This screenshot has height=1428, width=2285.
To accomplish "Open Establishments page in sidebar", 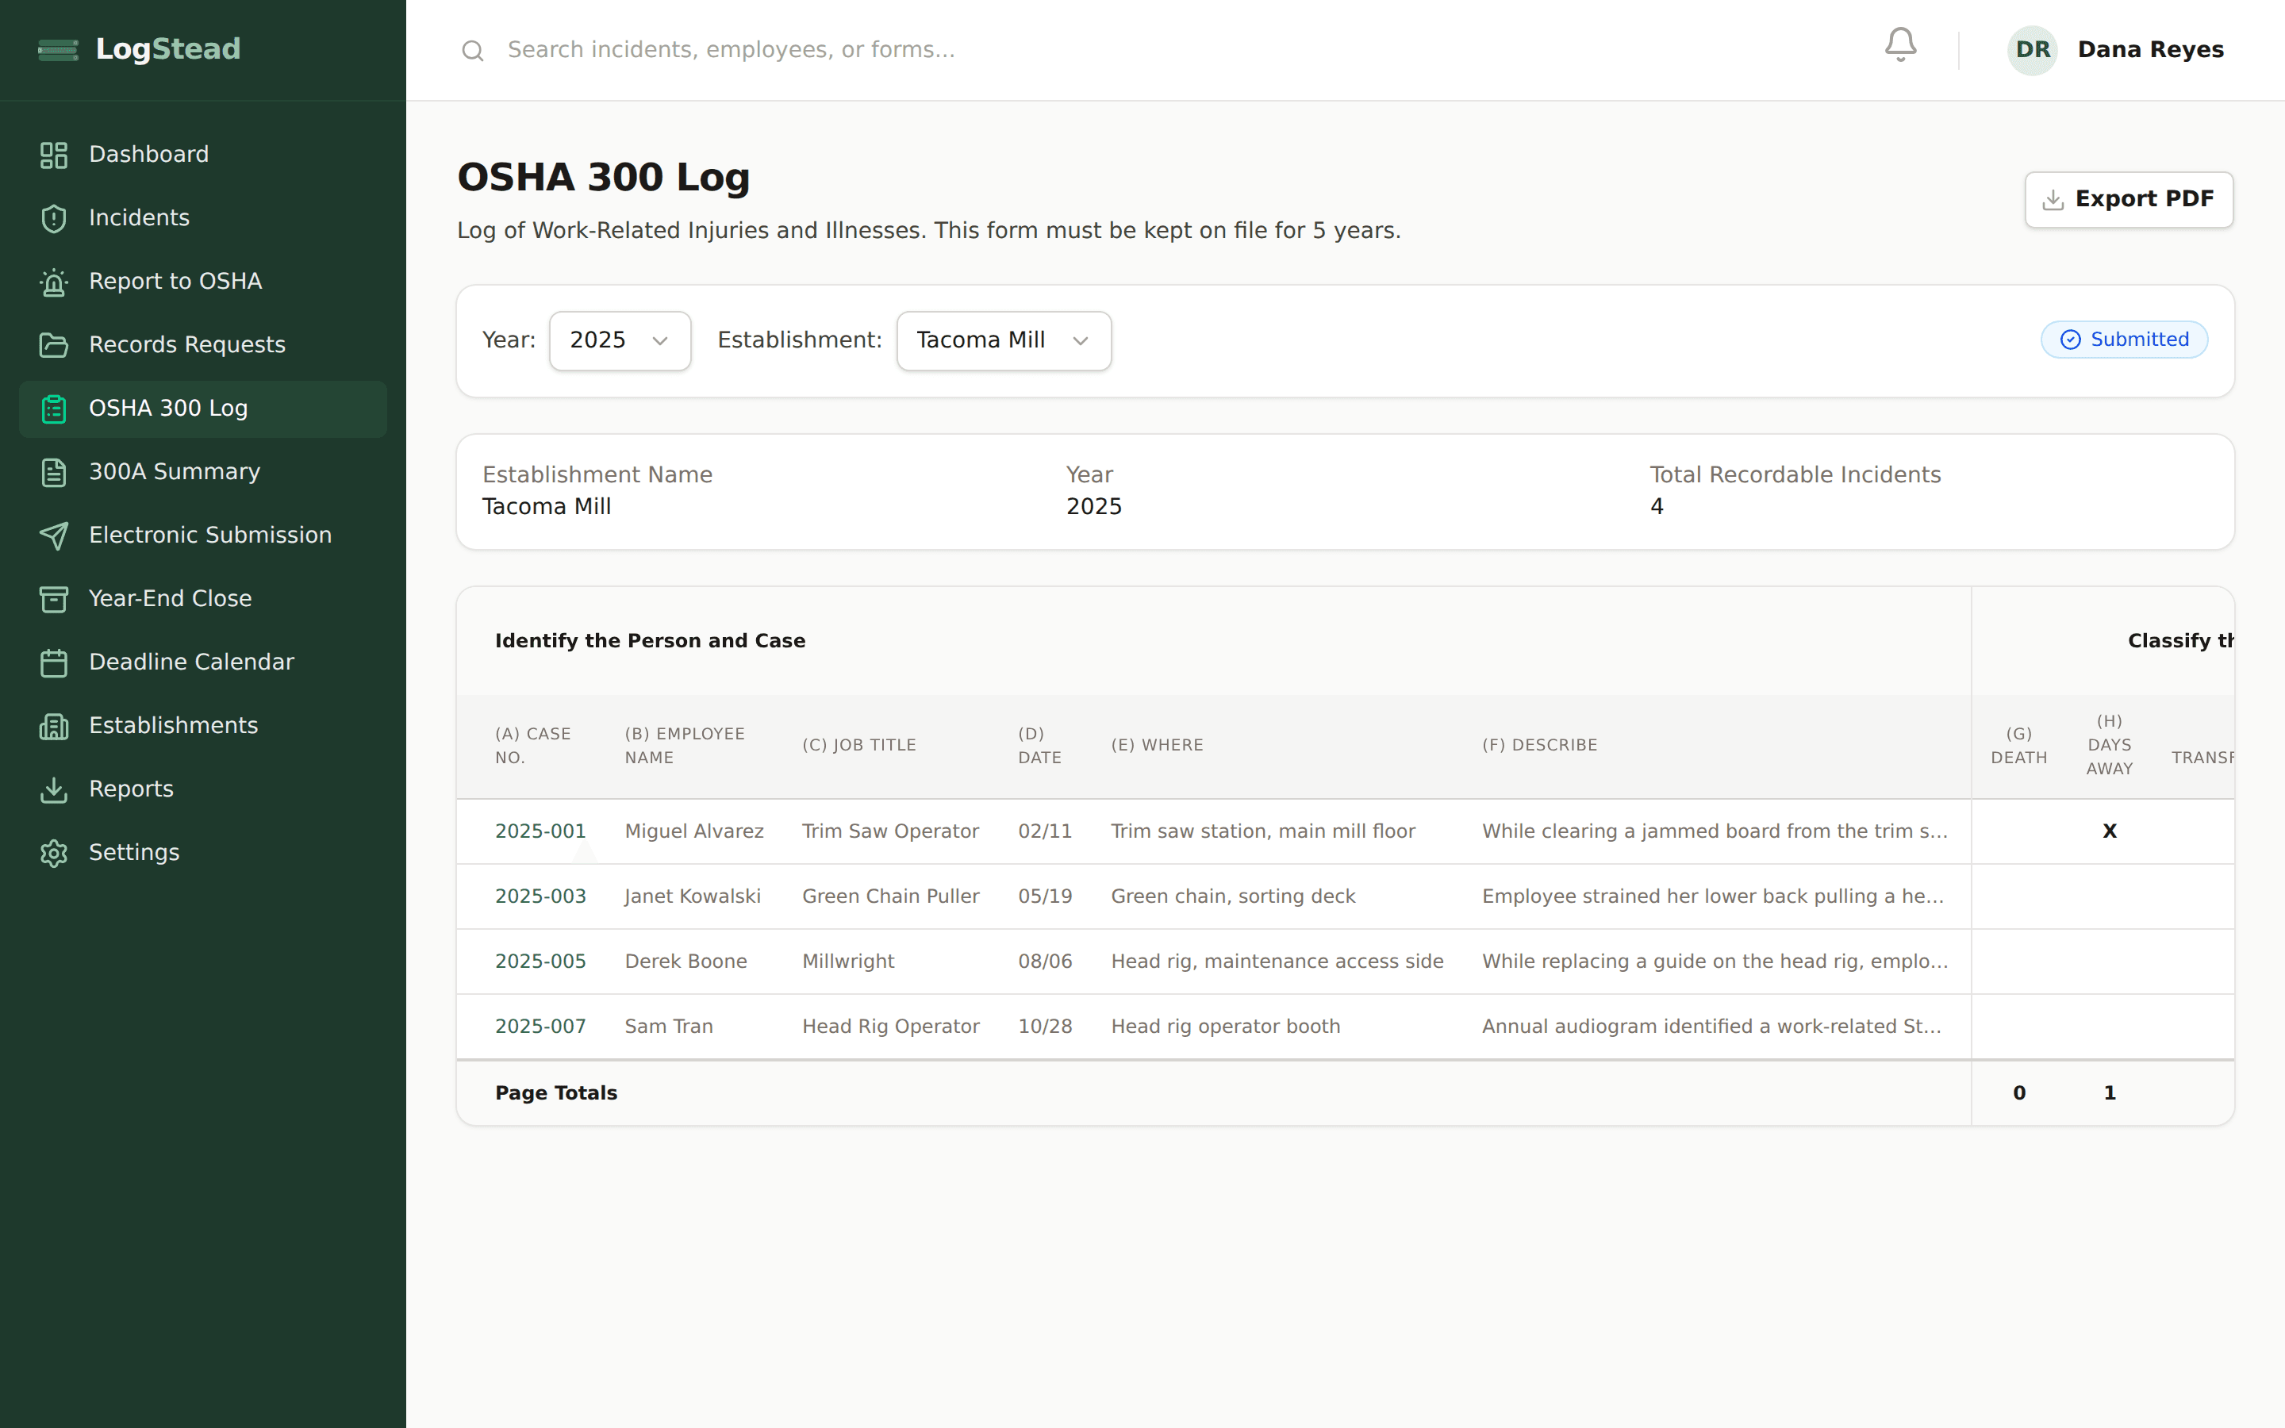I will 203,725.
